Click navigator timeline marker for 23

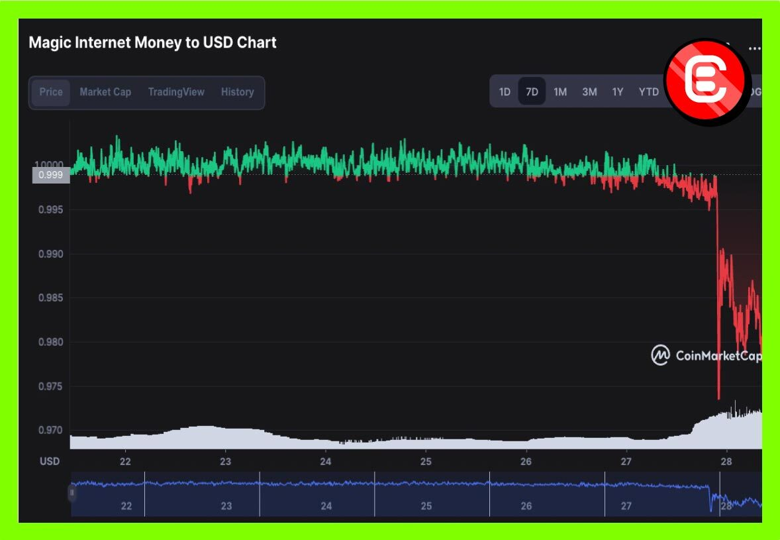point(226,506)
